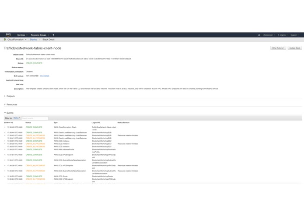Screen dimensions: 304x216
Task: Open the Other Actions dropdown button
Action: click(x=278, y=48)
